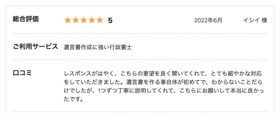This screenshot has height=114, width=280.
Task: Select the fourth orange rating star
Action: [x=92, y=20]
